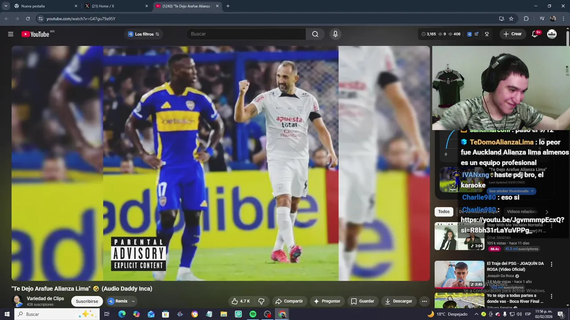Open Spotify from the taskbar
Viewport: 570px width, 320px height.
click(253, 314)
